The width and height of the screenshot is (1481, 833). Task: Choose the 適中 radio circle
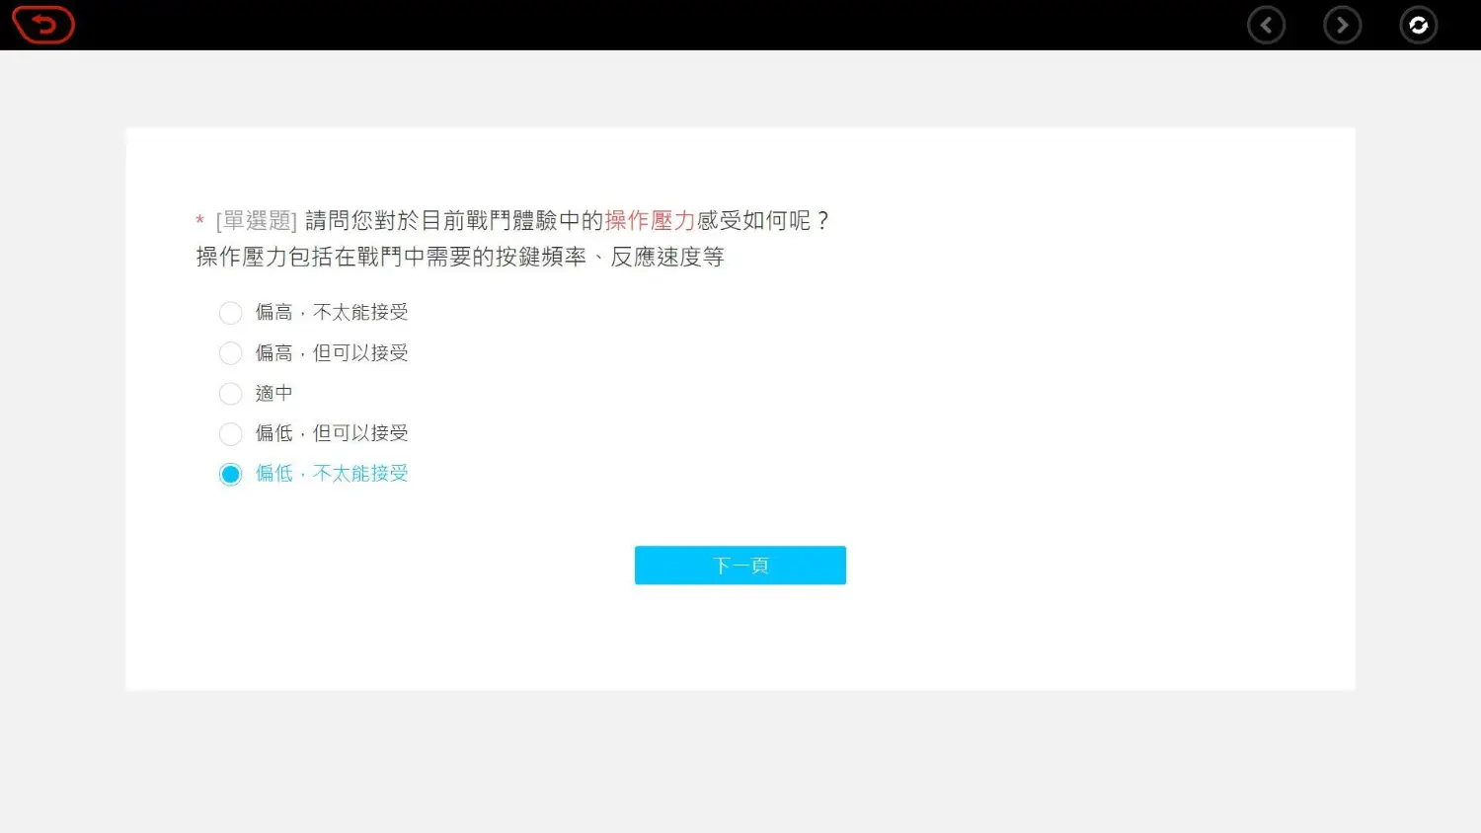tap(230, 394)
